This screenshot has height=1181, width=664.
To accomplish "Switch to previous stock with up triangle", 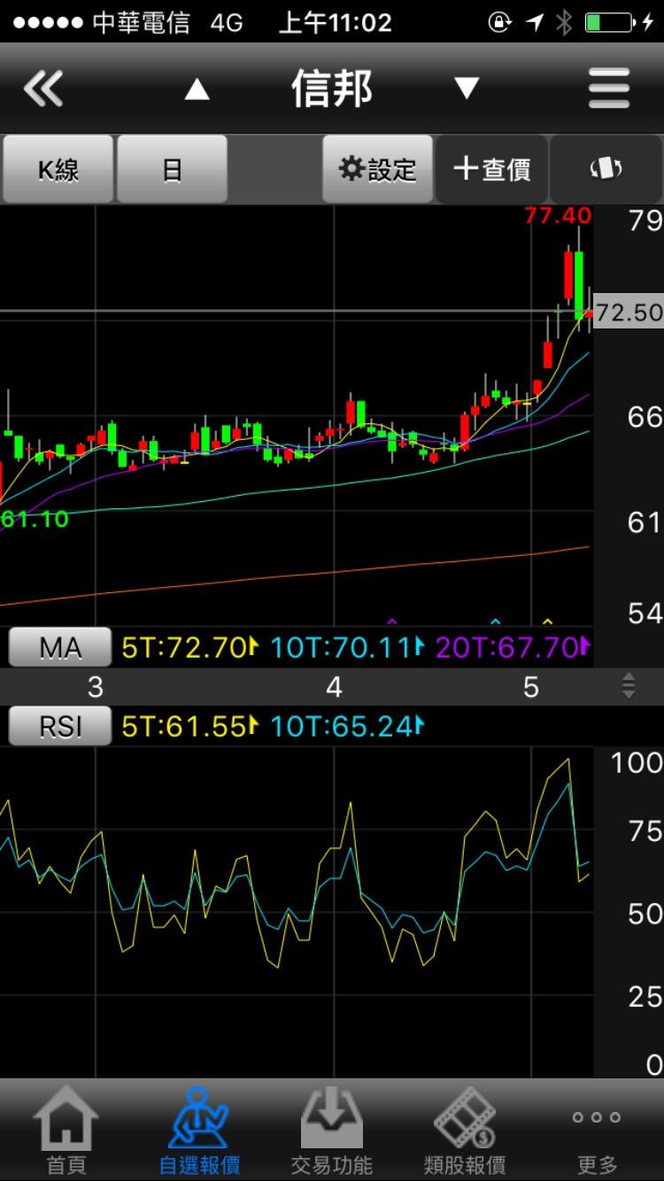I will click(197, 89).
